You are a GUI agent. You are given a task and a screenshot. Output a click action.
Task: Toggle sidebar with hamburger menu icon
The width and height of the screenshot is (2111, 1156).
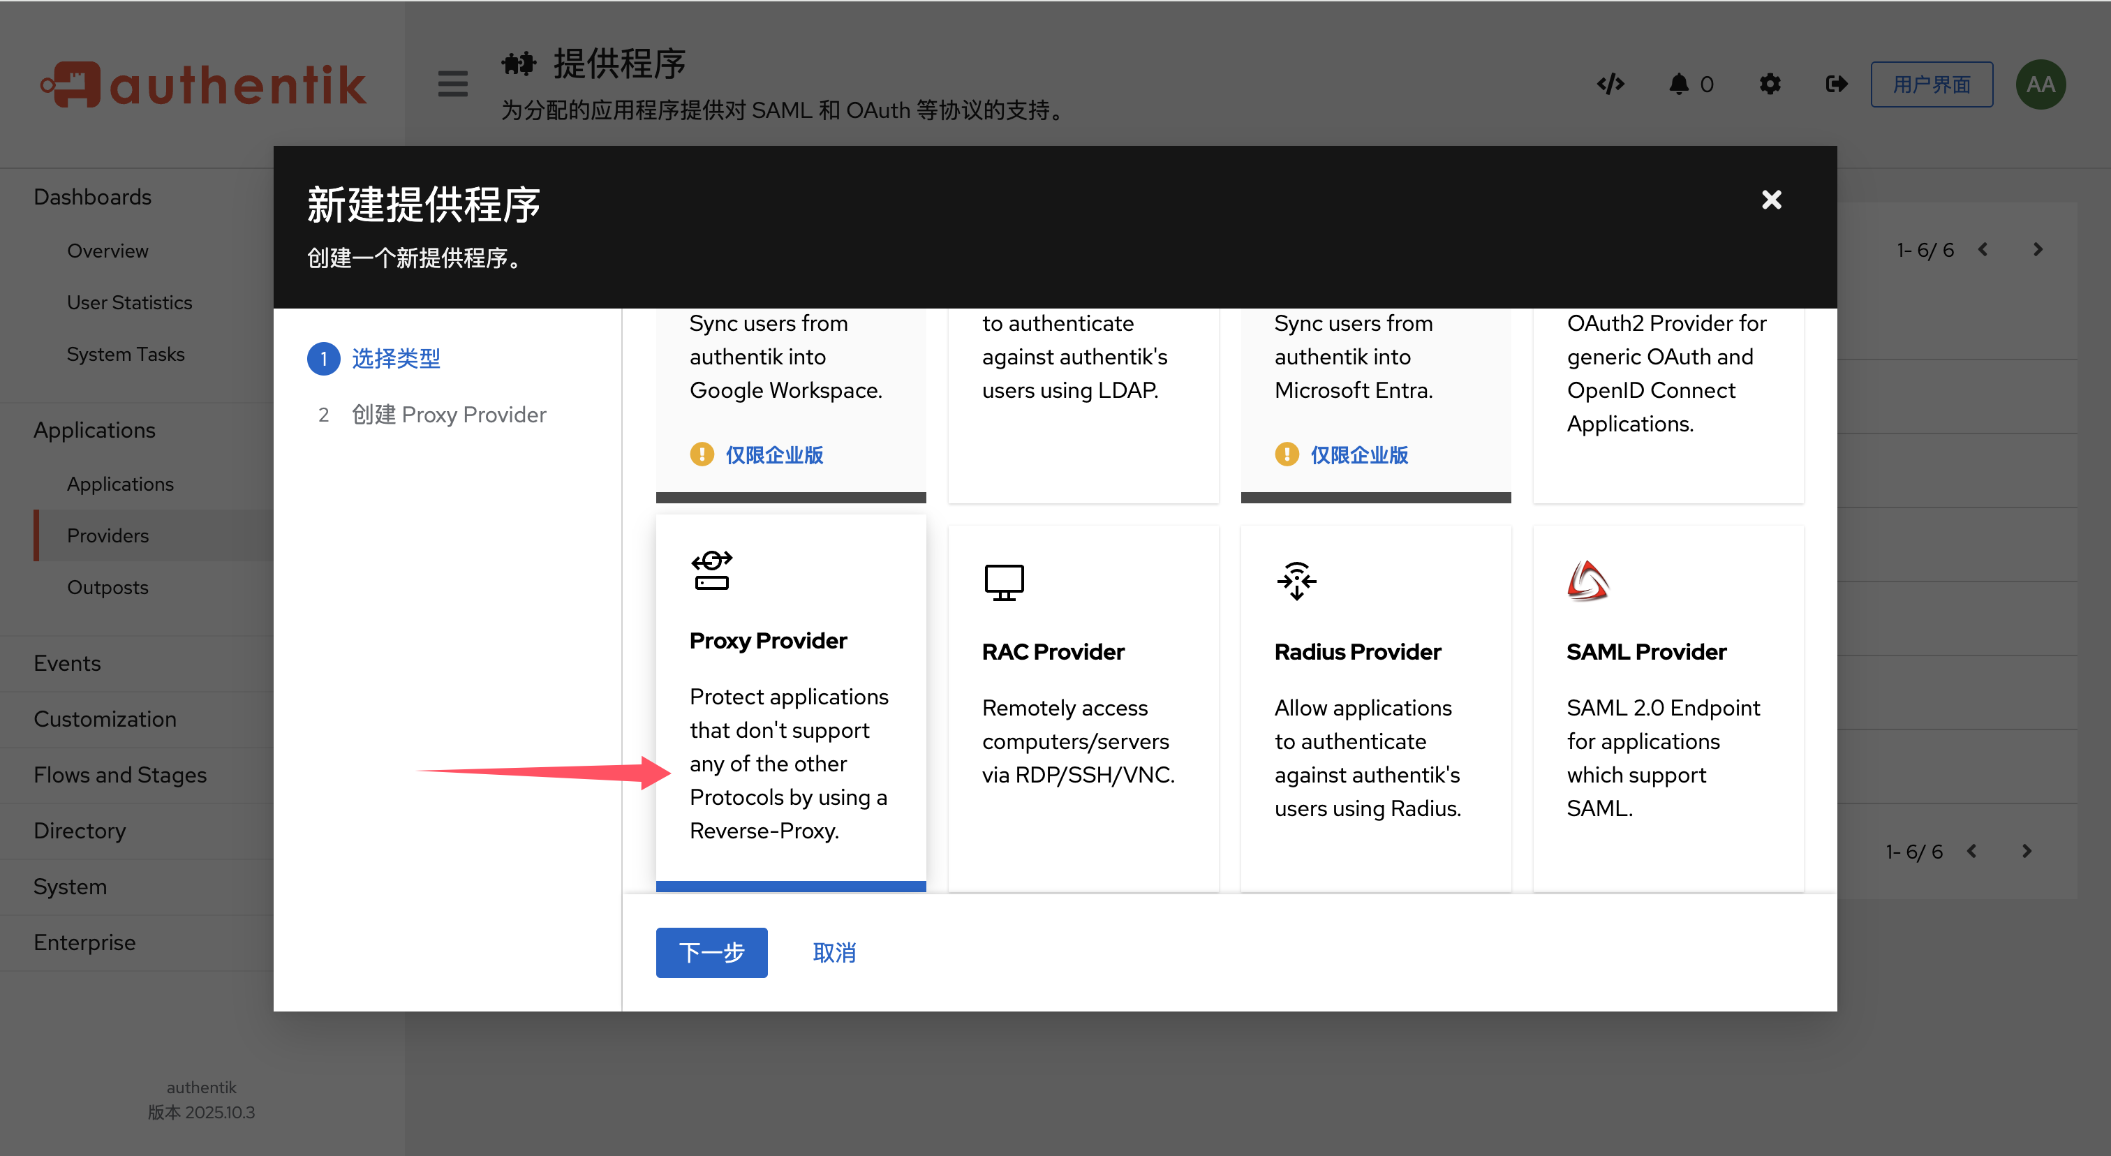[452, 84]
